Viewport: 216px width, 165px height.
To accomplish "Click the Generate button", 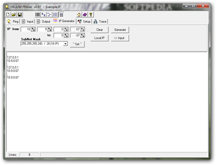I will [120, 30].
